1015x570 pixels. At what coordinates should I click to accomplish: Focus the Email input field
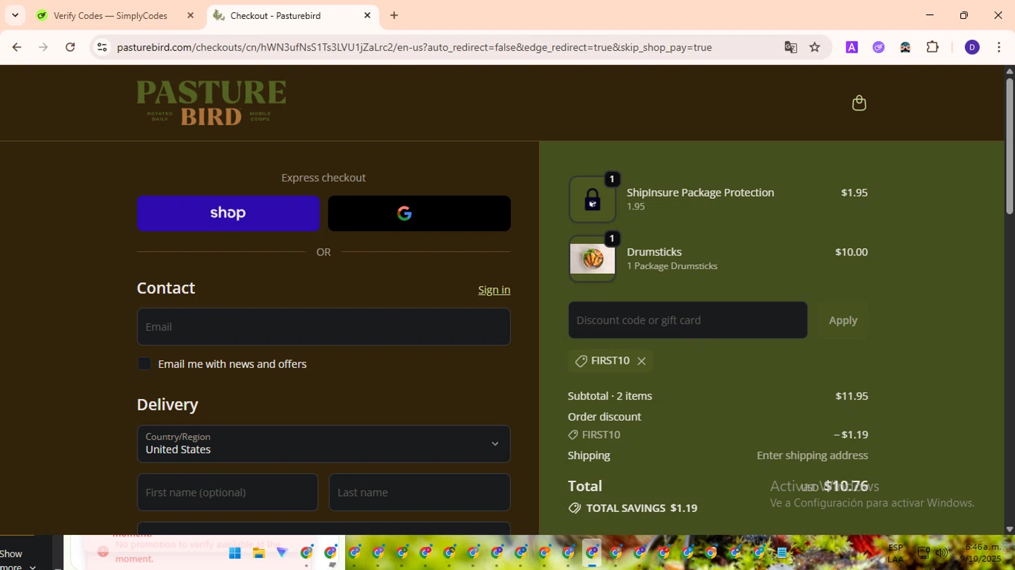click(323, 327)
